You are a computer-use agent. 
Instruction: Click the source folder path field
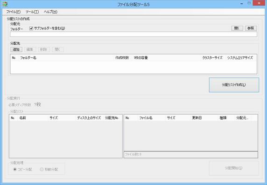point(133,34)
